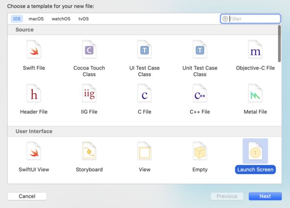The height and width of the screenshot is (208, 290).
Task: Select the Unit Test Case Class icon
Action: 200,49
